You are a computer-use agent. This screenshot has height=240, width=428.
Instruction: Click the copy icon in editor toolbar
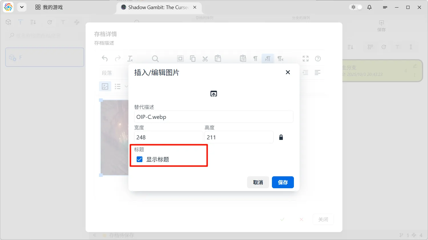(193, 59)
